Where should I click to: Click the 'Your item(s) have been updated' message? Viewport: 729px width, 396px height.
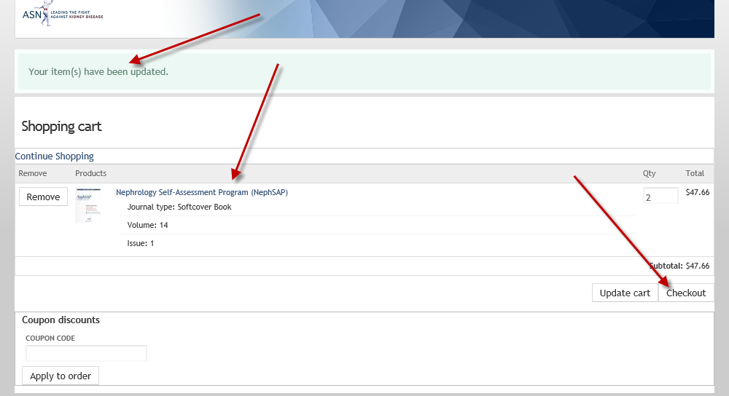pyautogui.click(x=98, y=71)
